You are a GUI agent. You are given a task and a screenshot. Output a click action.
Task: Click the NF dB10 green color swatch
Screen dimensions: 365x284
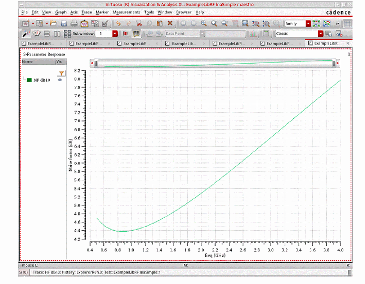click(29, 80)
